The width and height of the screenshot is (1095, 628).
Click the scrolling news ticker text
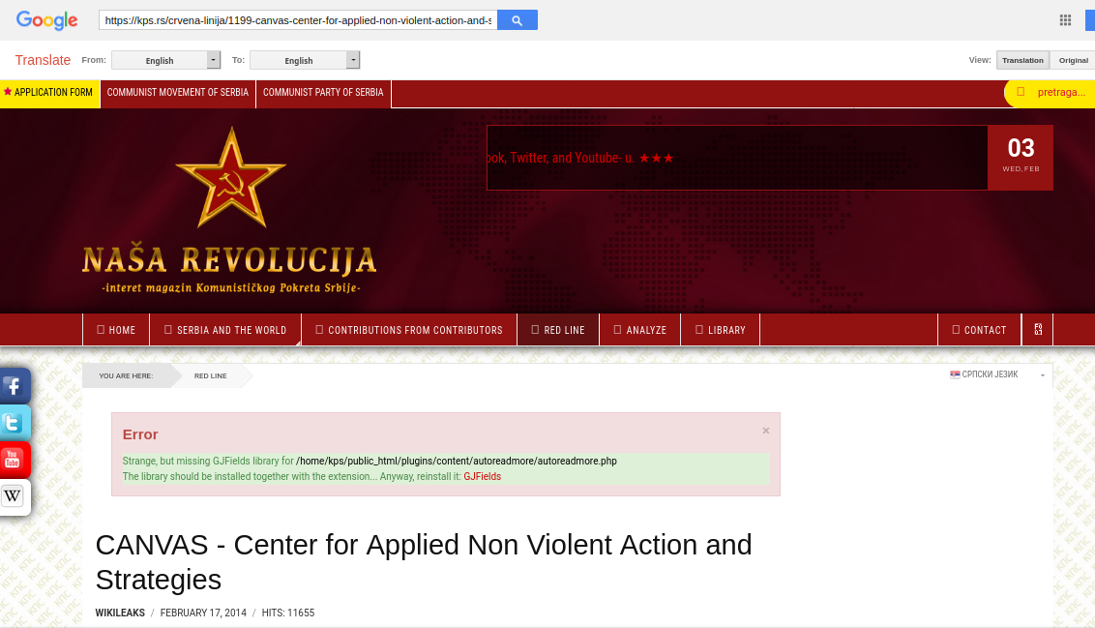click(580, 158)
